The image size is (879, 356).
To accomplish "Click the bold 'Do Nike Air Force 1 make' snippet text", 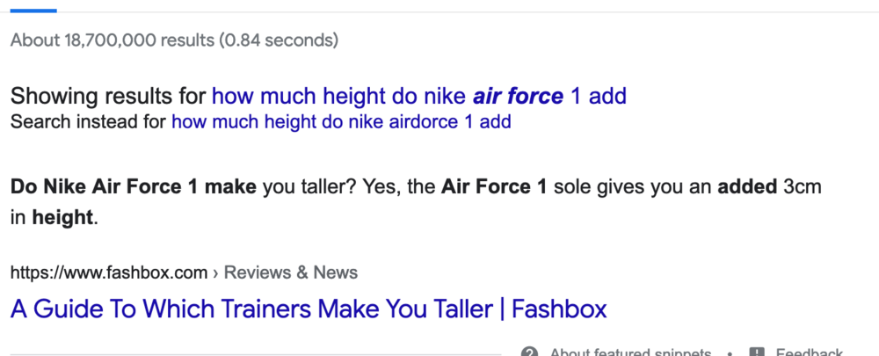I will click(x=133, y=186).
